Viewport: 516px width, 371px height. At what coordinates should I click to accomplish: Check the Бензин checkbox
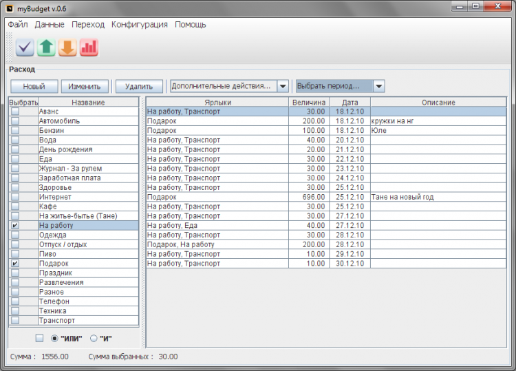15,130
